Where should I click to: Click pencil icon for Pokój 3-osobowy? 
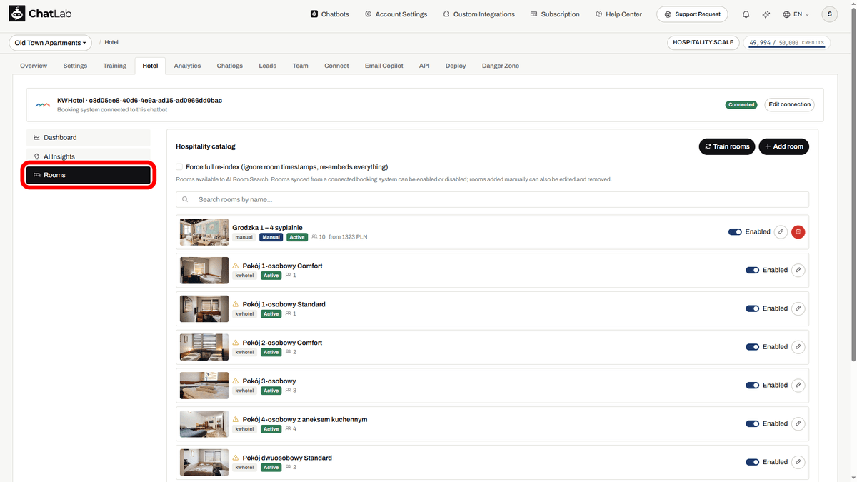coord(798,386)
